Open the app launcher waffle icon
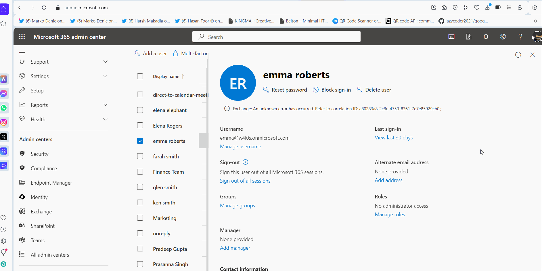 pos(22,37)
